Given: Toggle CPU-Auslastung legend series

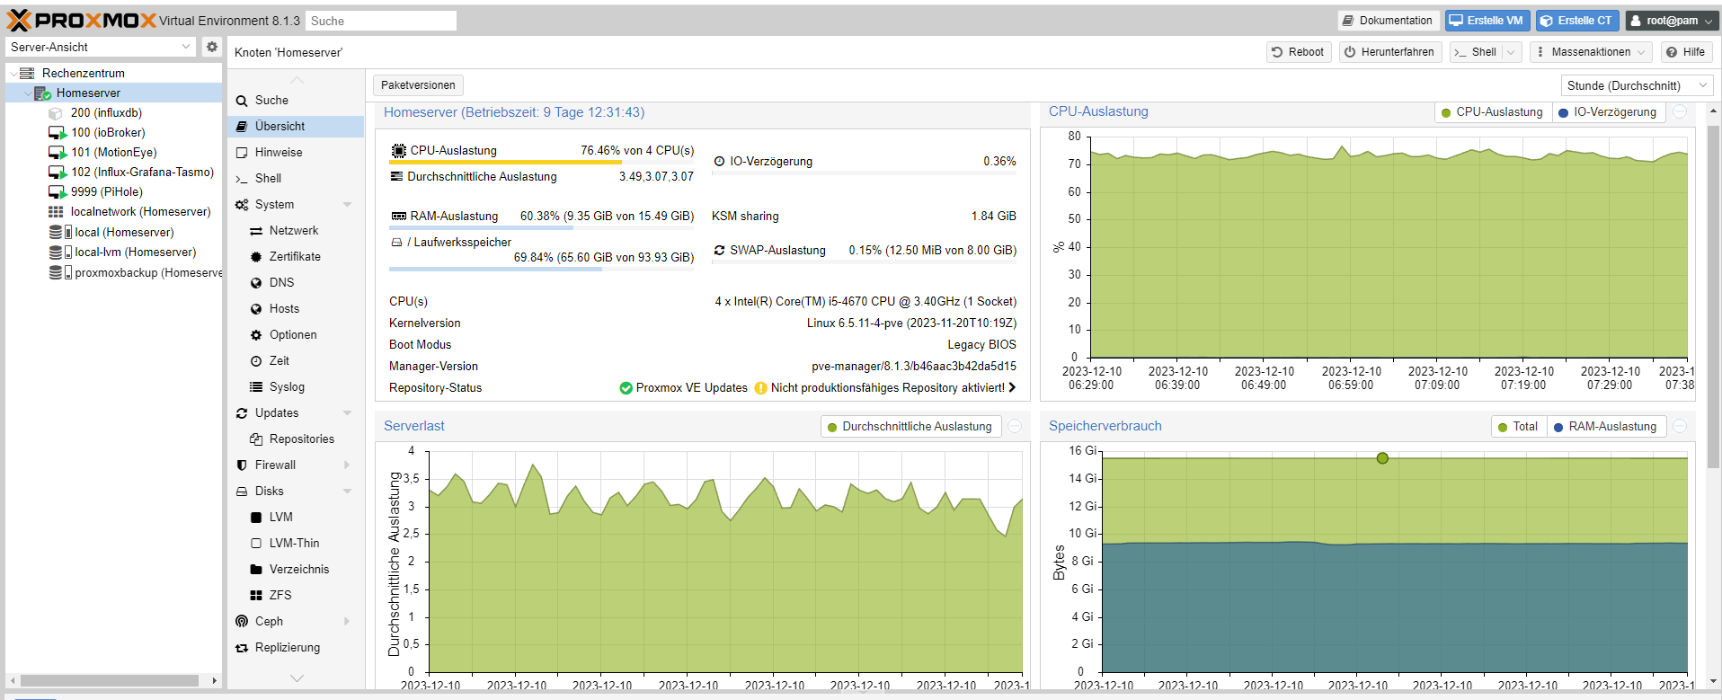Looking at the screenshot, I should point(1492,112).
